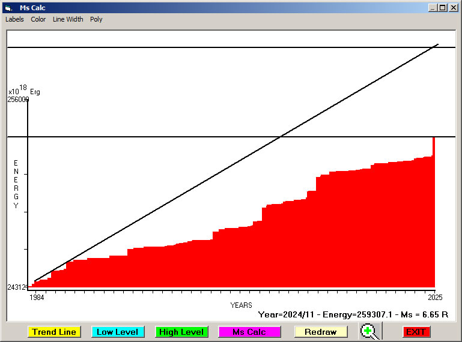Open the Line Width menu
Image resolution: width=462 pixels, height=342 pixels.
pos(68,19)
